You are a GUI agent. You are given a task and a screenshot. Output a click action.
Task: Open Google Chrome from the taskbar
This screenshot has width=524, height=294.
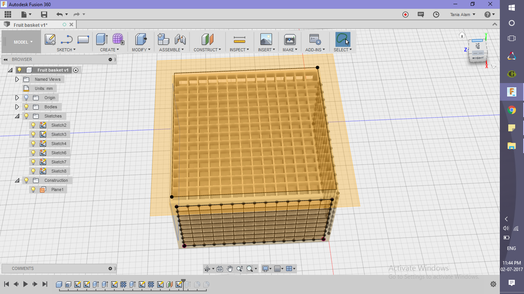click(512, 110)
